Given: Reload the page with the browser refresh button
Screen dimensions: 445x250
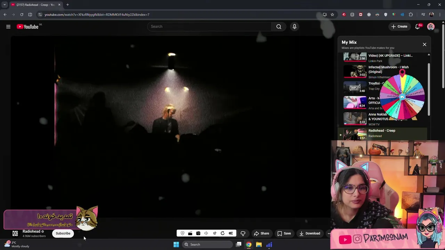Looking at the screenshot, I should pos(22,15).
